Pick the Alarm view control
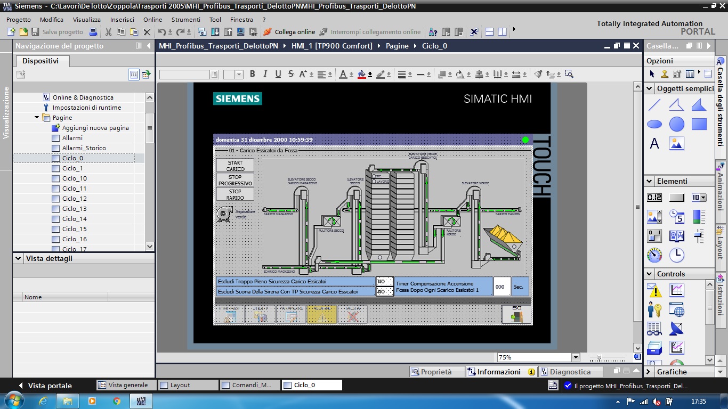 (x=654, y=290)
